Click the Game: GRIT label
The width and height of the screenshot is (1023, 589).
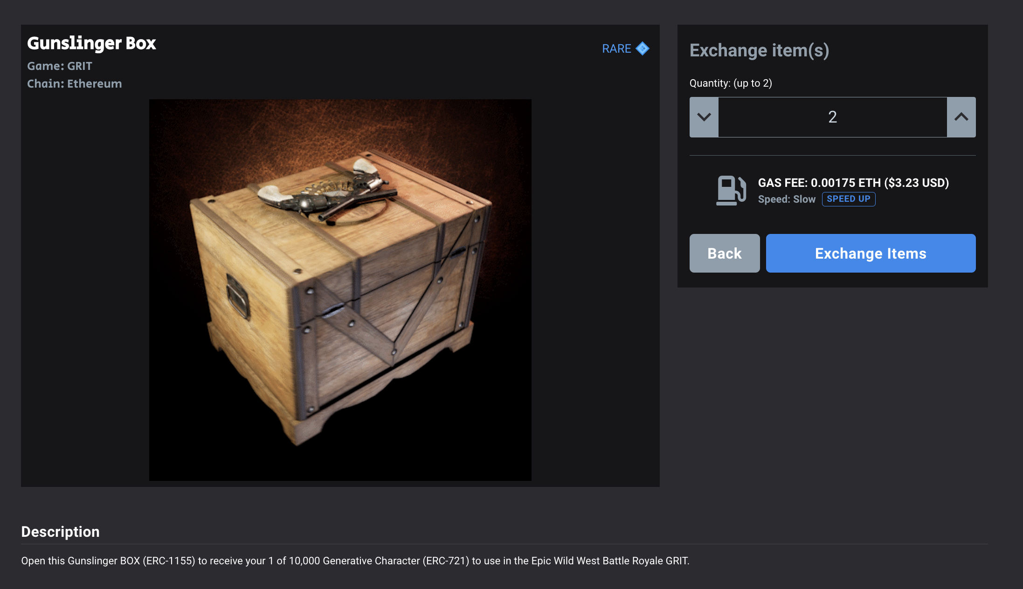(x=60, y=66)
